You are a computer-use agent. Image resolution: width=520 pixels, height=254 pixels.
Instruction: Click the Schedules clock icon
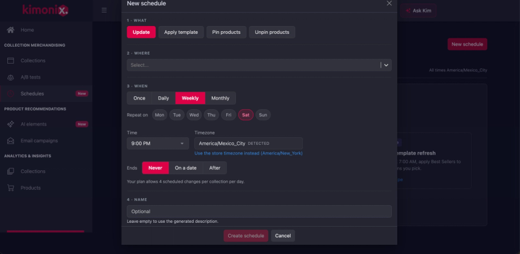[10, 94]
